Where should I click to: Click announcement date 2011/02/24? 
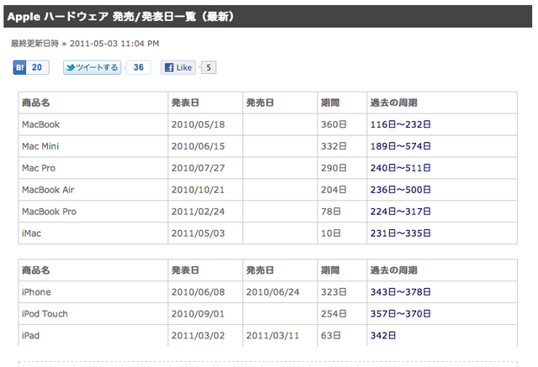198,212
